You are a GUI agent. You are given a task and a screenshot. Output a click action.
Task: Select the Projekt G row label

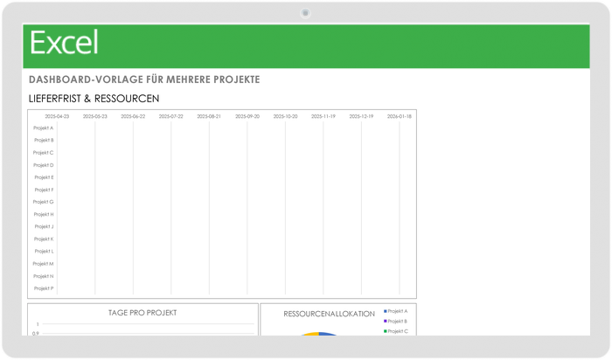(44, 202)
